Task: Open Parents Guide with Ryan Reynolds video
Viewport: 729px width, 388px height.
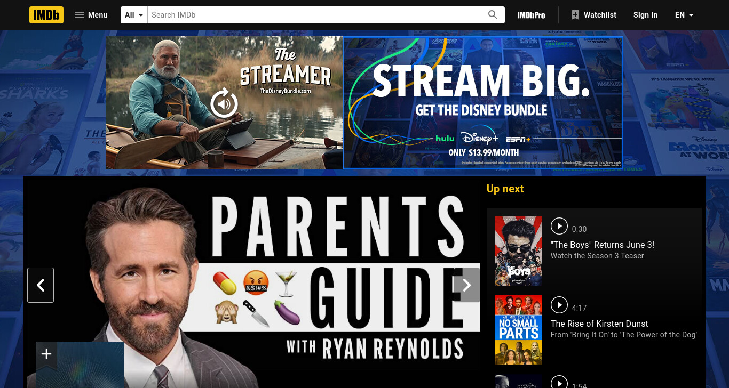Action: 253,282
